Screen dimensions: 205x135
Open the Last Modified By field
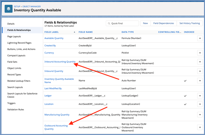[53, 88]
